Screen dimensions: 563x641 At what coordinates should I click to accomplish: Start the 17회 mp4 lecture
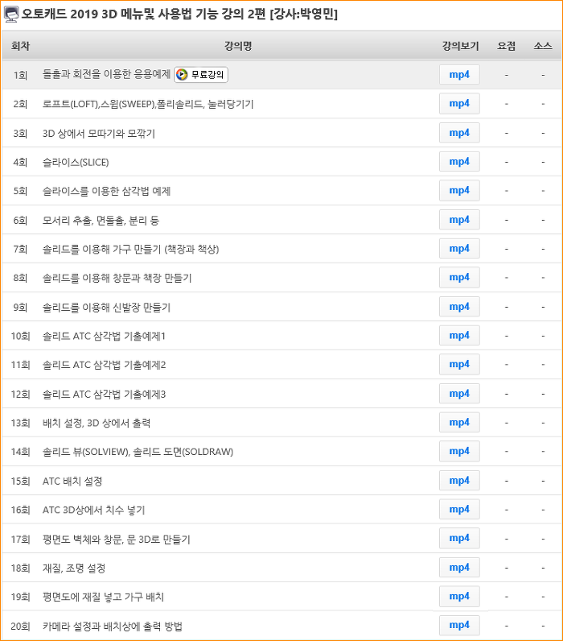459,539
